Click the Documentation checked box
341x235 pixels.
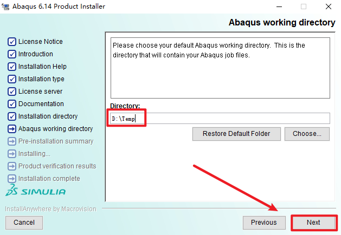pyautogui.click(x=12, y=104)
